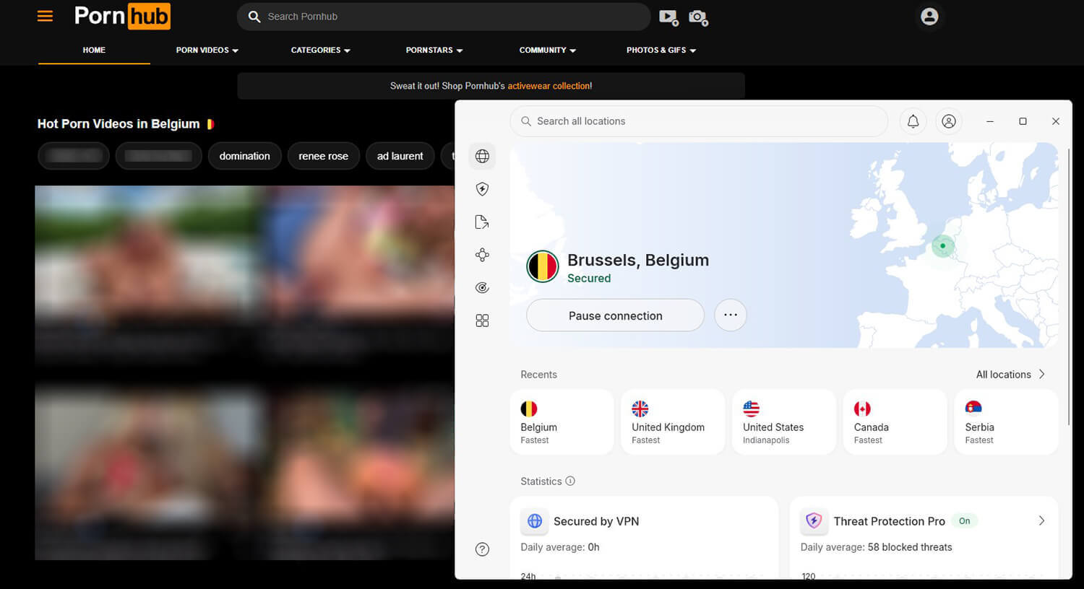
Task: Open the apps grid icon in sidebar
Action: tap(482, 320)
